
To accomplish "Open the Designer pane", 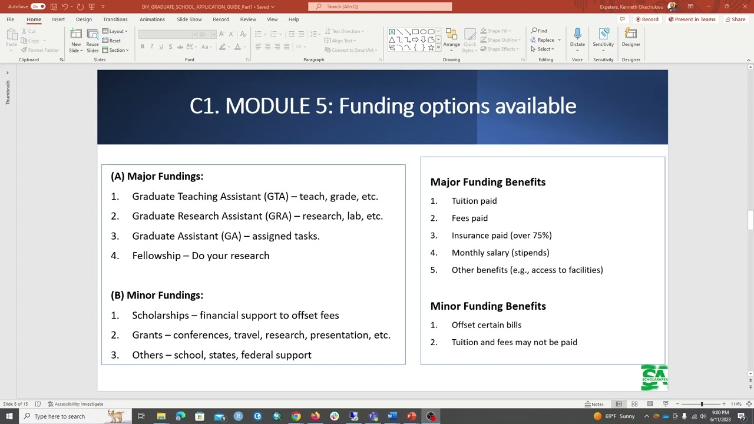I will (631, 38).
